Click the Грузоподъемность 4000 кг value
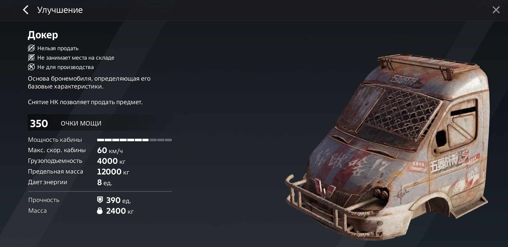Screen dimensions: 508x247 click(x=111, y=161)
